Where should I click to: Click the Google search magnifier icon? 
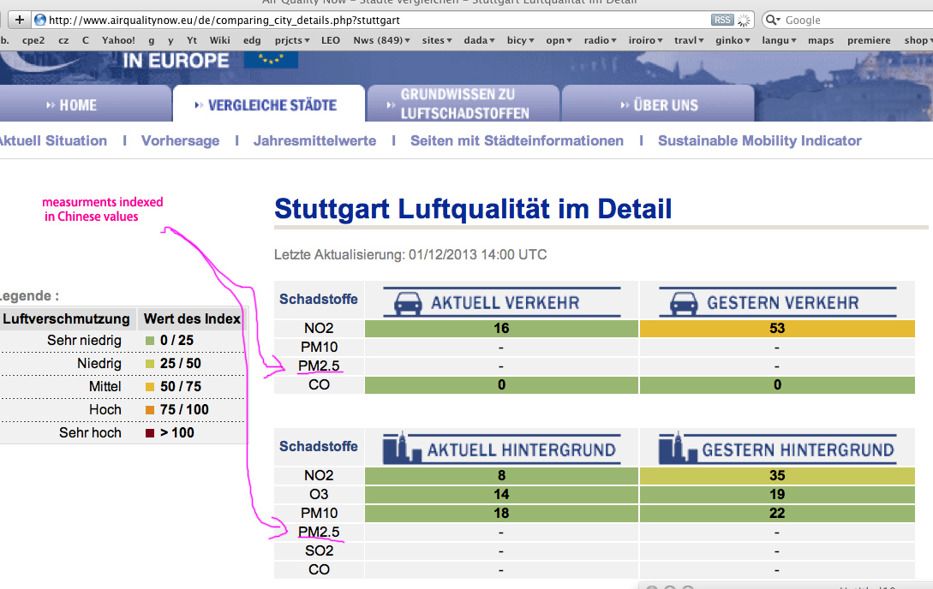(772, 20)
